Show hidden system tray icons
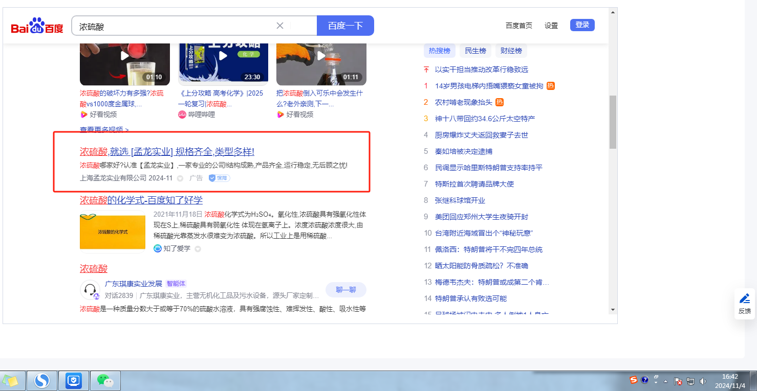The image size is (757, 391). [x=666, y=381]
